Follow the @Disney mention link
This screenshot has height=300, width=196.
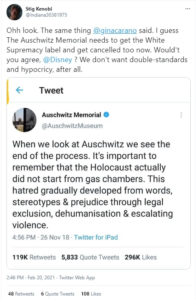(x=58, y=60)
